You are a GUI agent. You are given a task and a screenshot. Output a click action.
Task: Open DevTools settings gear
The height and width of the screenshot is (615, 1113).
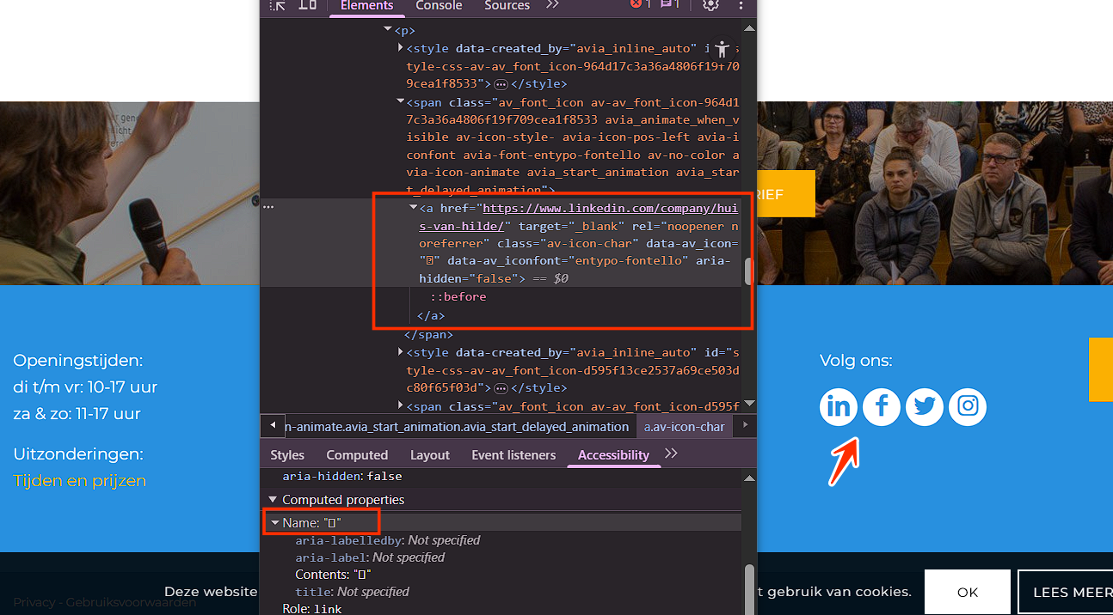710,5
